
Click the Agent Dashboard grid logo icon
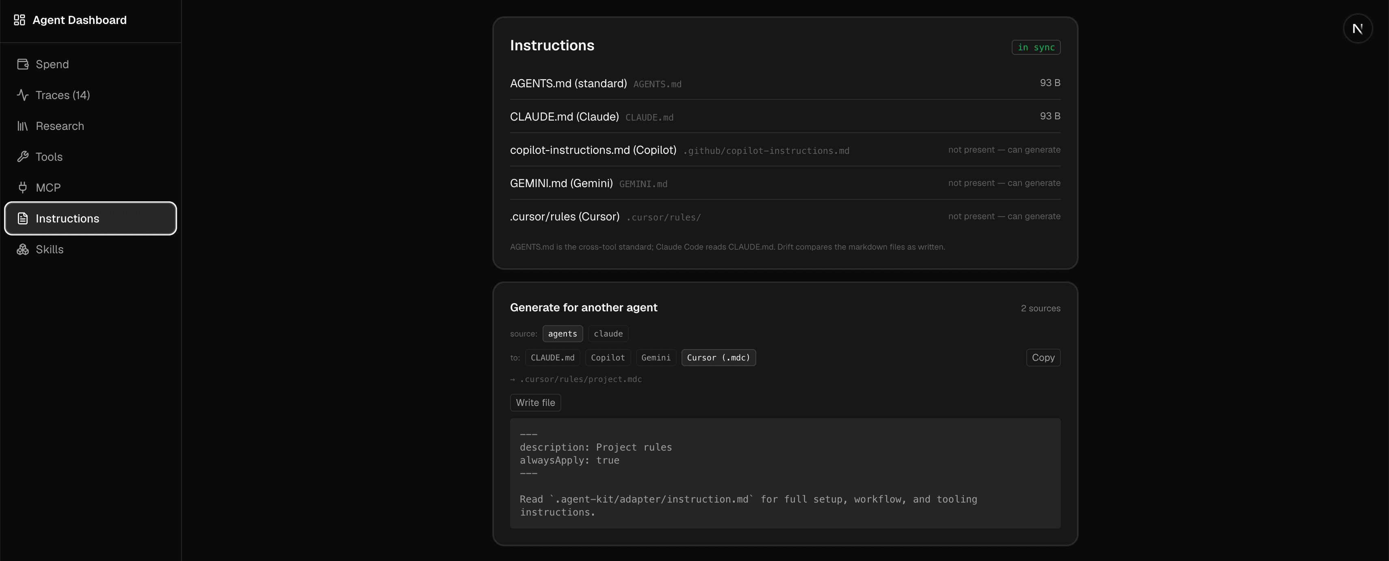19,20
